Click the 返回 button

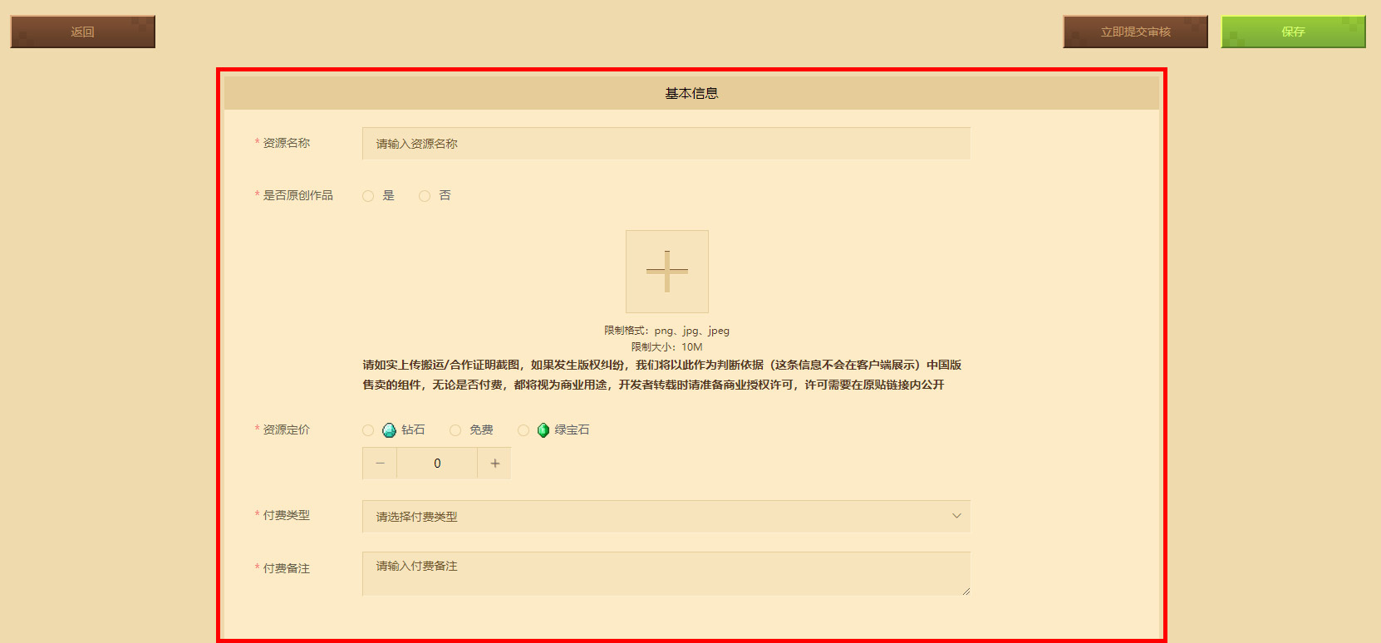(83, 32)
